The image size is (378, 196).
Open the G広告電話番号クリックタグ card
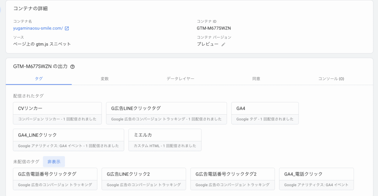pyautogui.click(x=55, y=179)
